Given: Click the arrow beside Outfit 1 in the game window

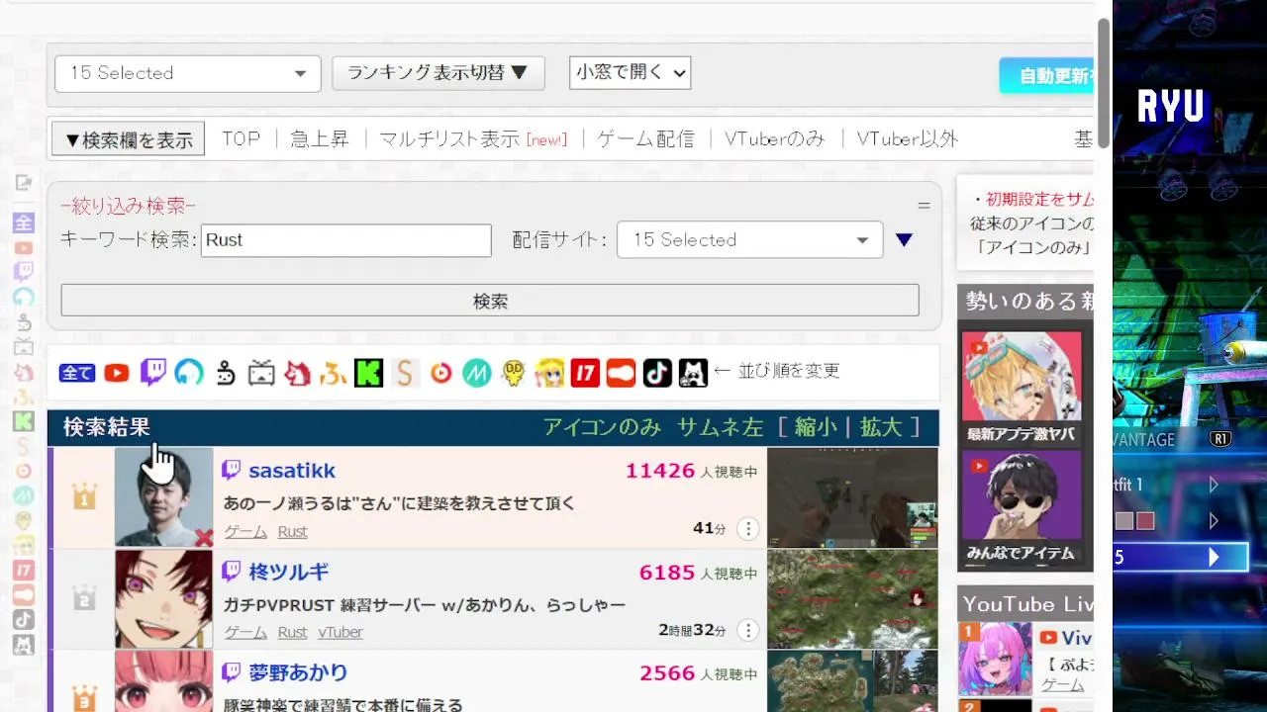Looking at the screenshot, I should point(1214,485).
